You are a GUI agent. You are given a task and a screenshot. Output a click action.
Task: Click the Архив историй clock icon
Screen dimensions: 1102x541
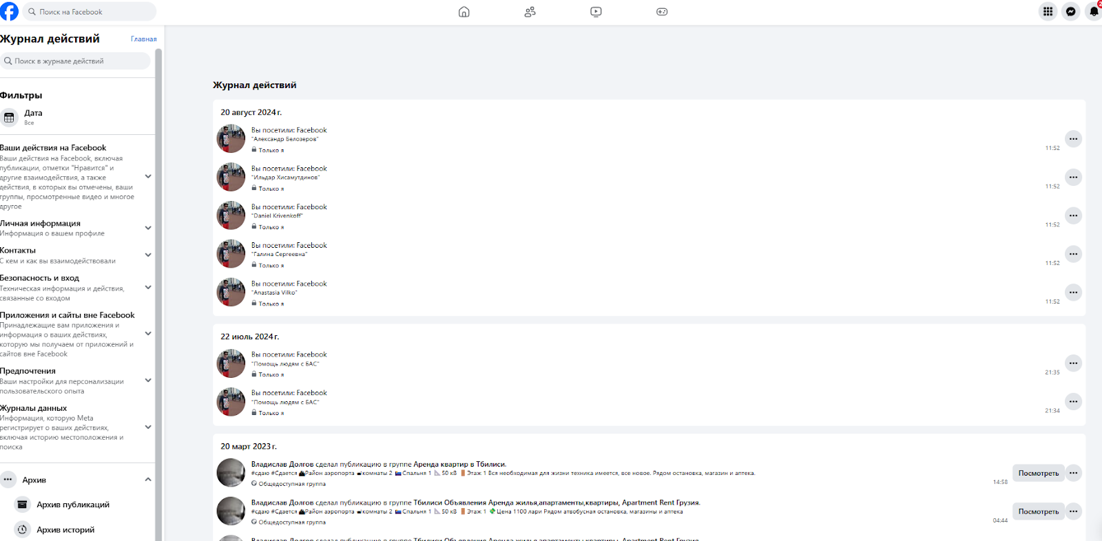point(22,529)
